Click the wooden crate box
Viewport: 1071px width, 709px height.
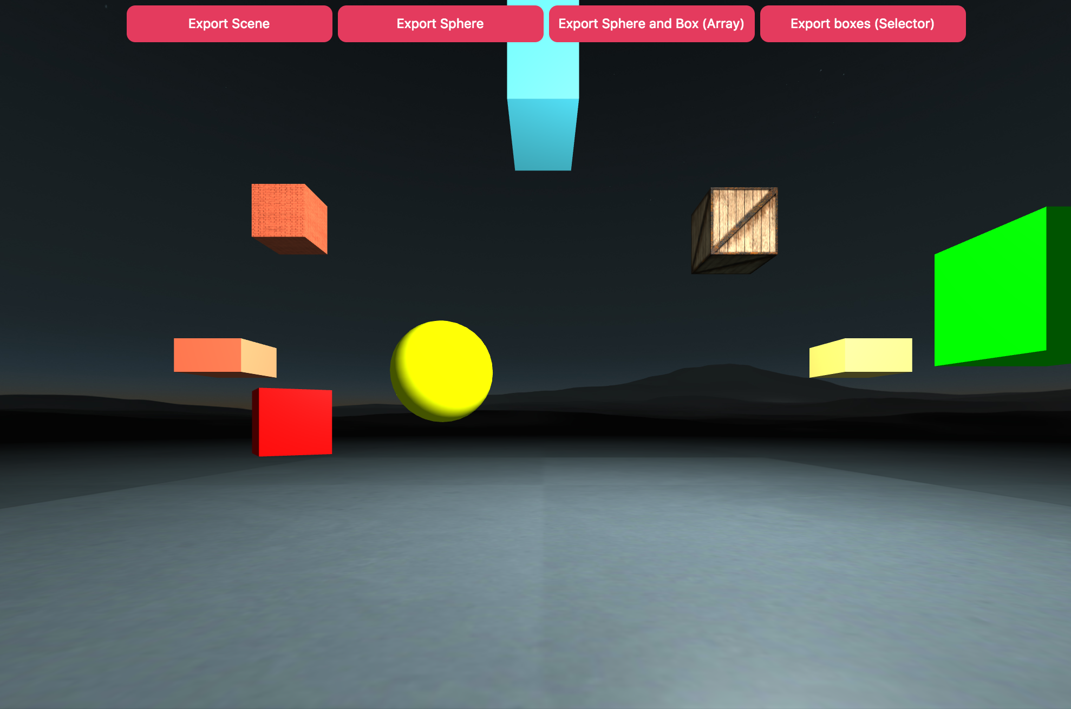coord(735,231)
